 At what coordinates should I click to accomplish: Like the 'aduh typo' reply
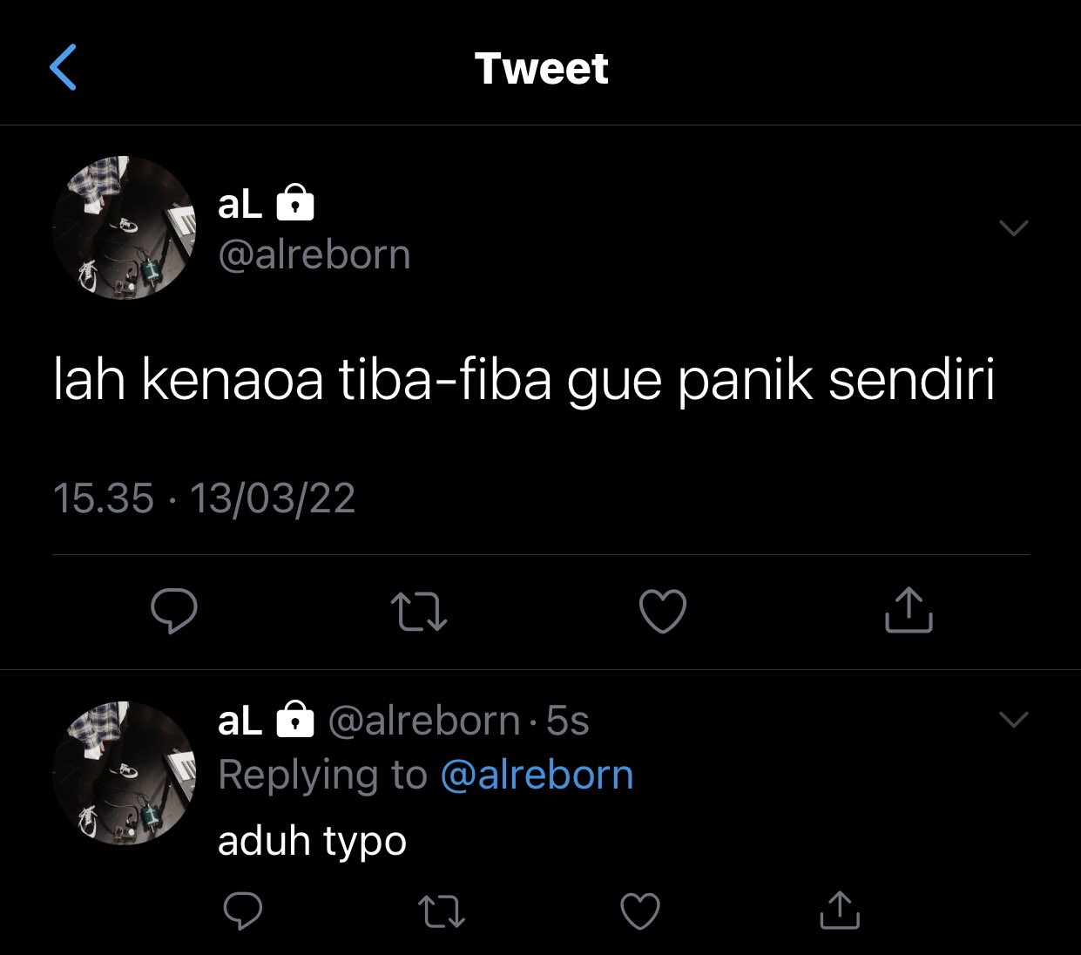click(x=640, y=911)
